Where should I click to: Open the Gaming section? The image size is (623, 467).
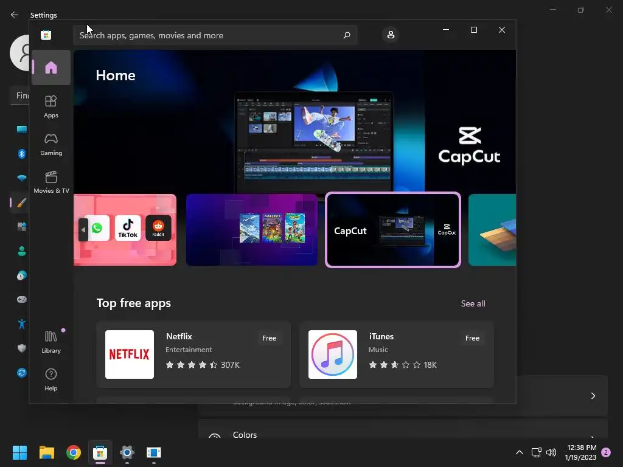point(51,144)
